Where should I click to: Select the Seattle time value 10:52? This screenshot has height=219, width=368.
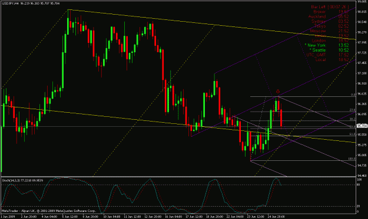343,50
